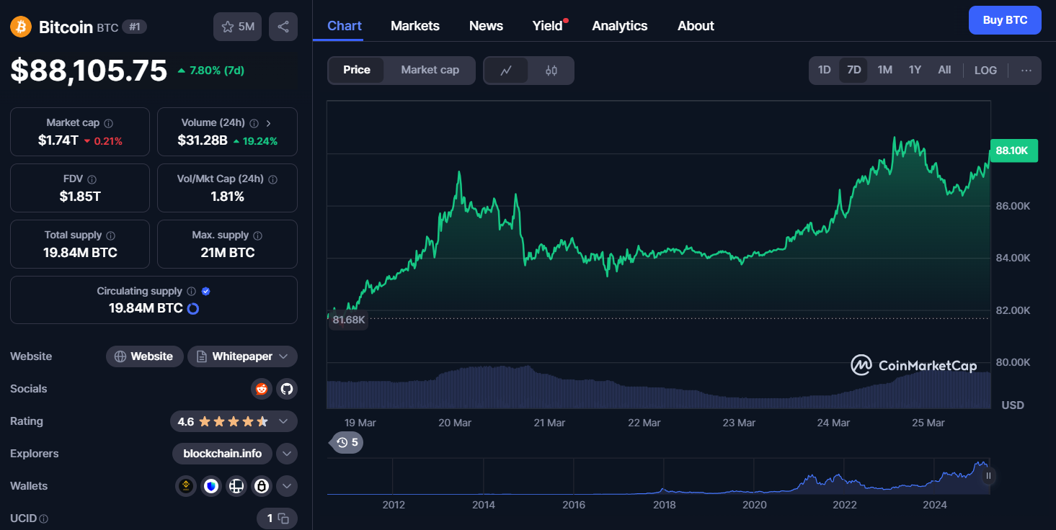This screenshot has height=530, width=1056.
Task: Set chart range to 1Y
Action: (915, 70)
